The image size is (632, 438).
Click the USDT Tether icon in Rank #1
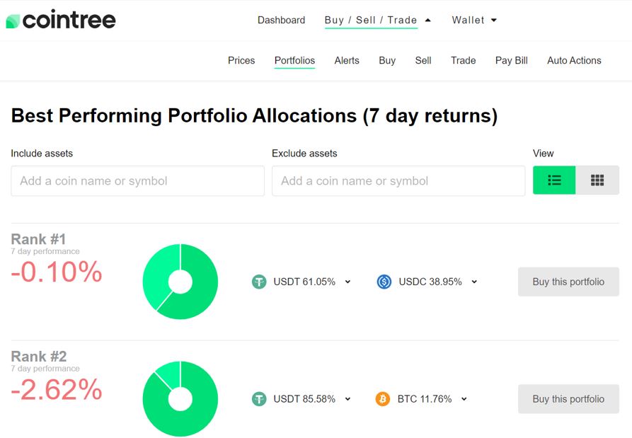click(x=259, y=282)
